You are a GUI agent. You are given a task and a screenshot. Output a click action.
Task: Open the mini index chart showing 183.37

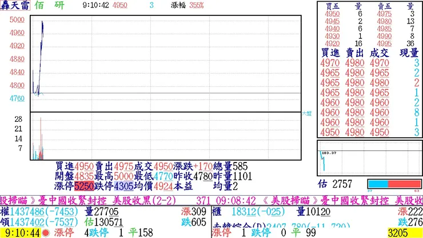(x=370, y=158)
